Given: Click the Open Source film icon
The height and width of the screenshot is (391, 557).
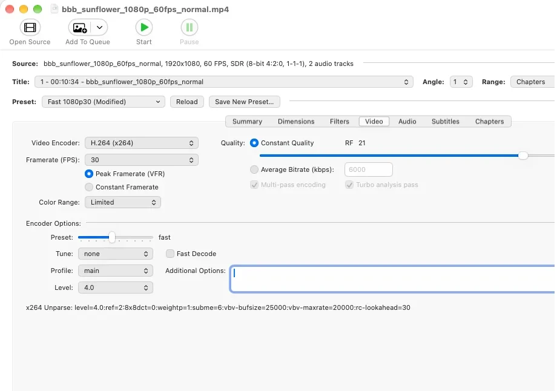Looking at the screenshot, I should (30, 27).
